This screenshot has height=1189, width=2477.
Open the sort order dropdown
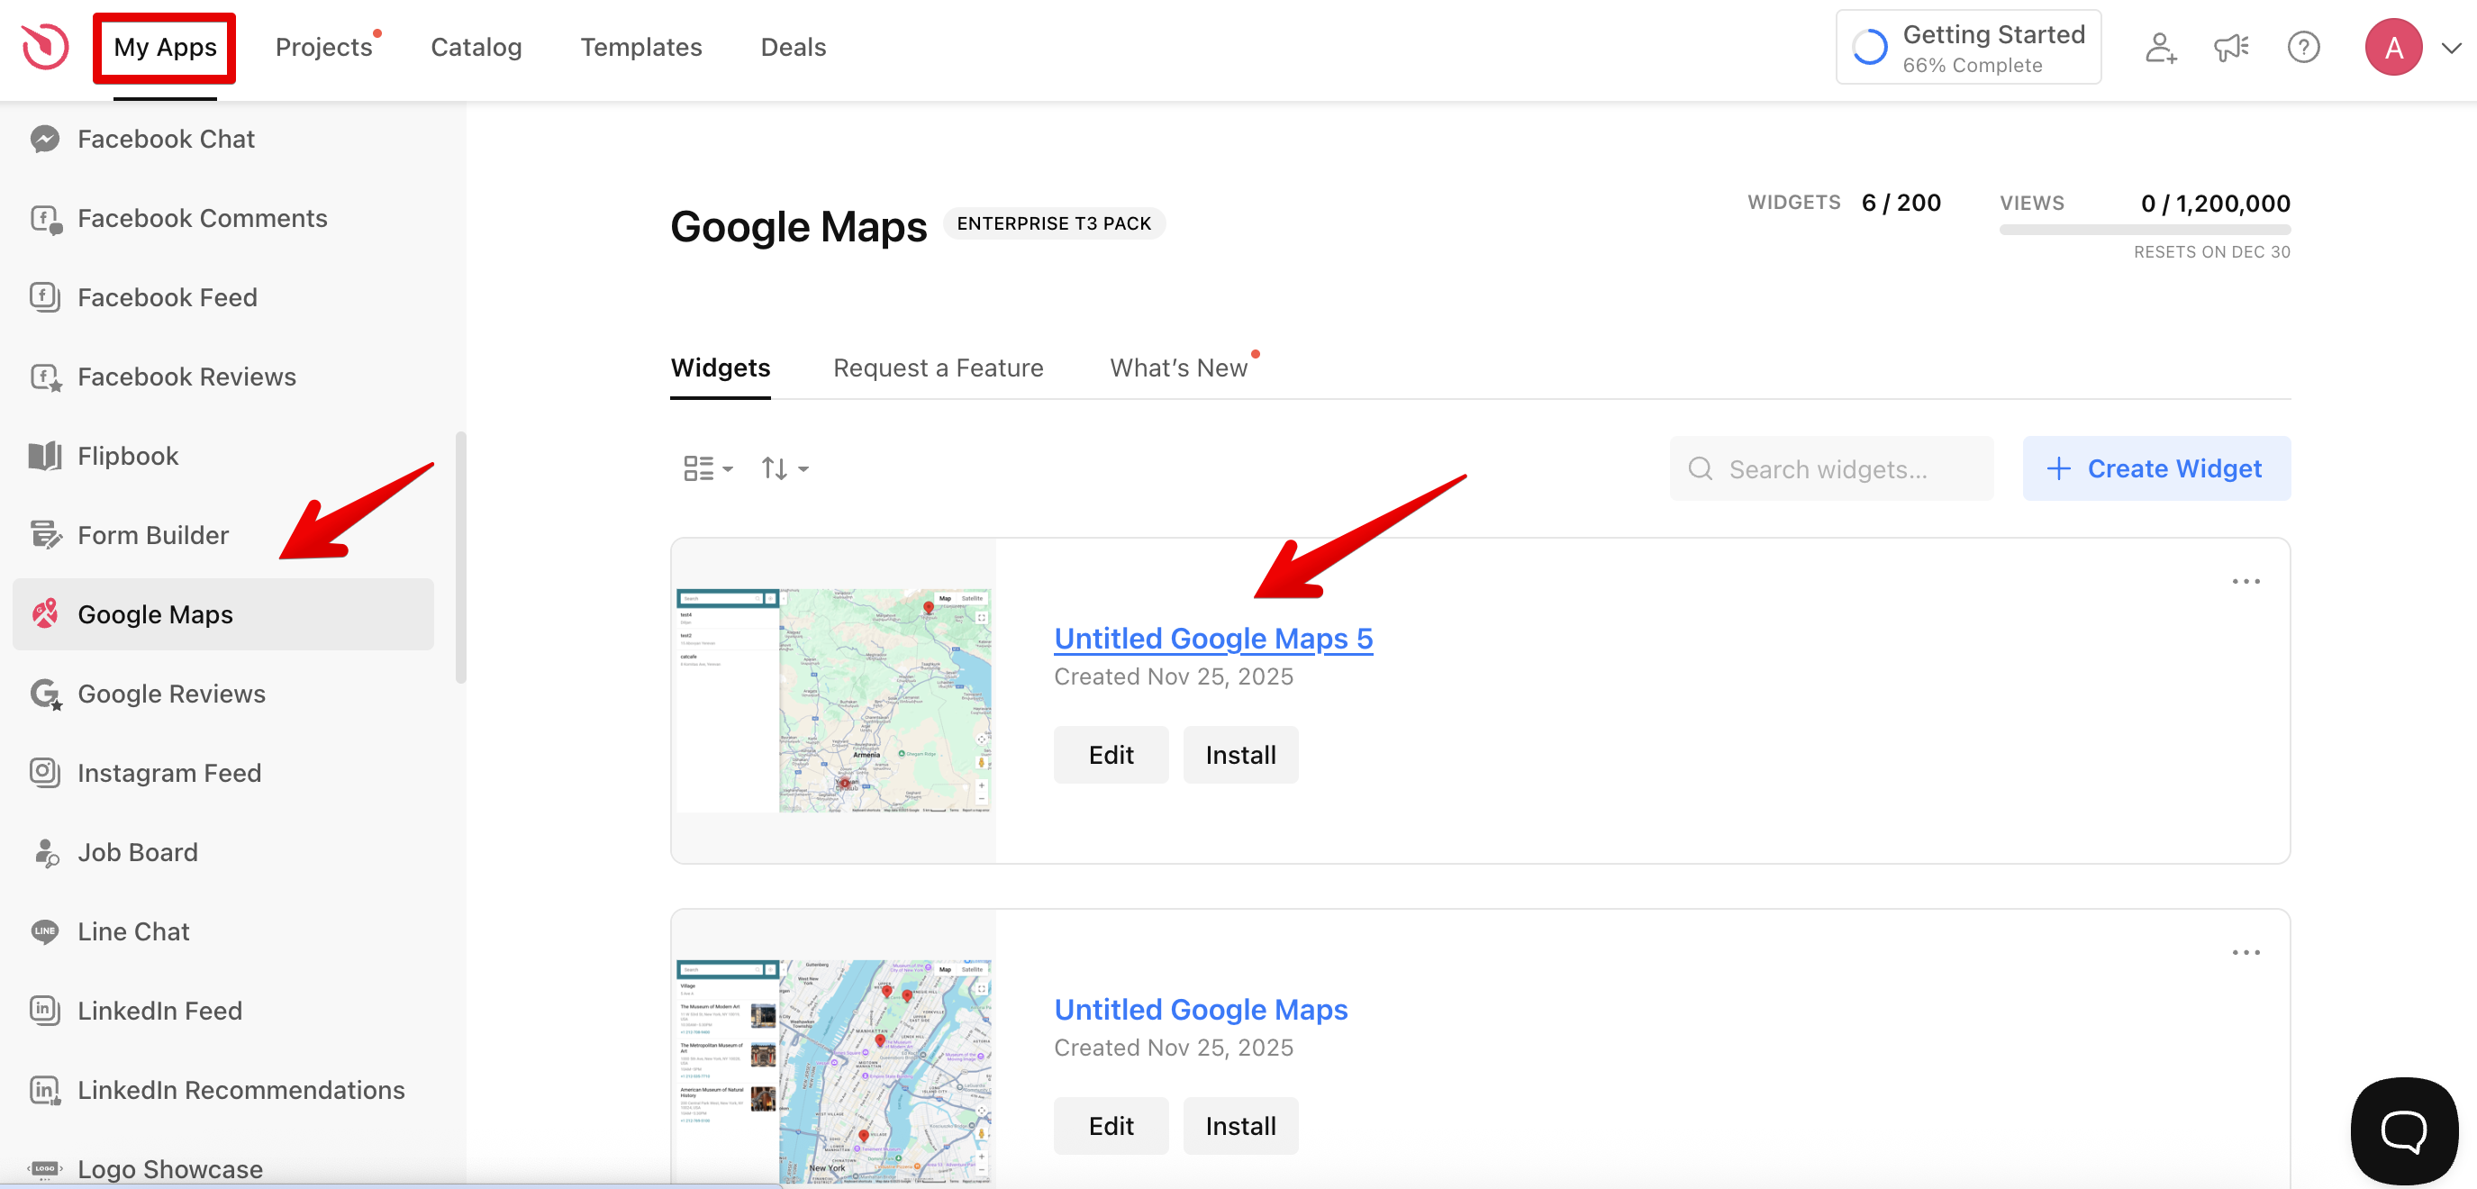point(785,468)
